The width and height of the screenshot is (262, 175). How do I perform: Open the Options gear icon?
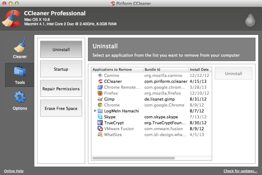point(20,97)
